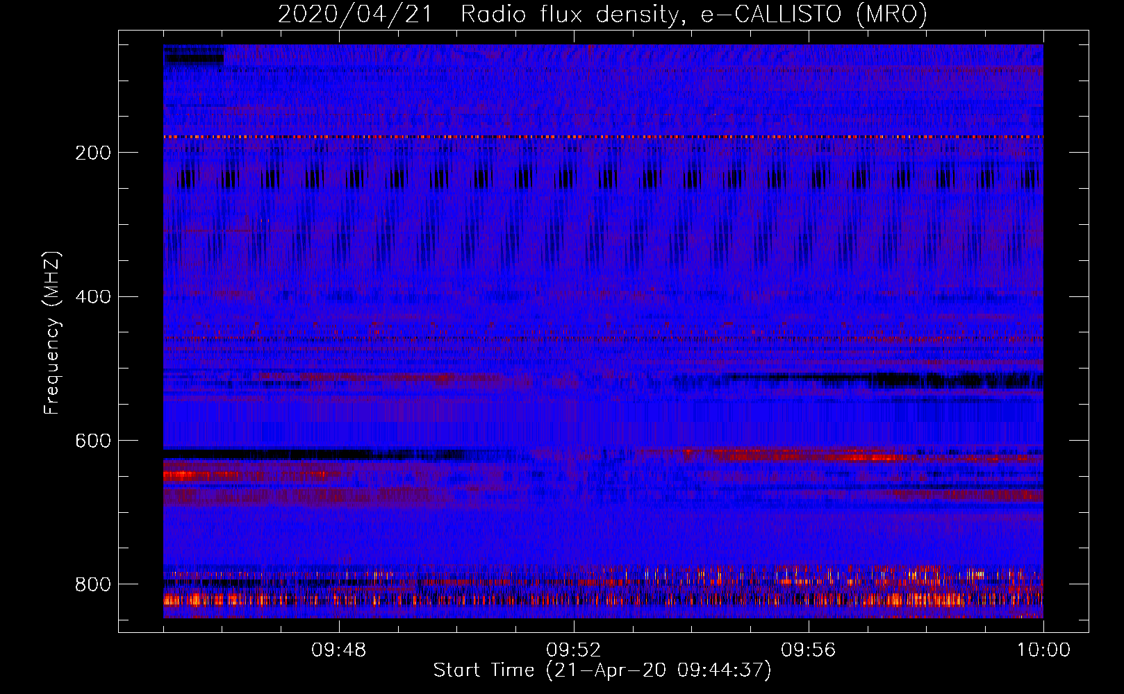Click the "10:00" time tick label
The image size is (1124, 694).
(1043, 650)
